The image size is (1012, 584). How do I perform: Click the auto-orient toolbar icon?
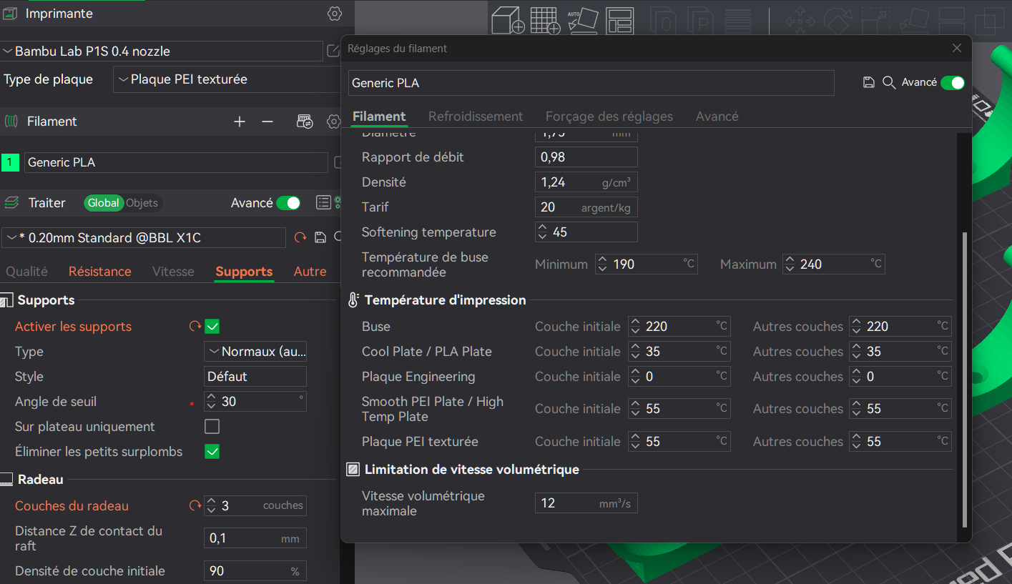pos(582,21)
